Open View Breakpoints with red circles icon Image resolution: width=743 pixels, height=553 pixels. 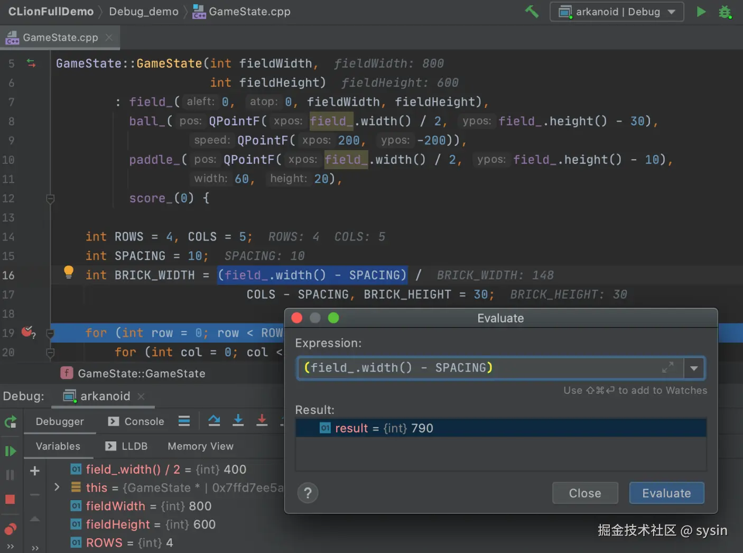(x=10, y=528)
